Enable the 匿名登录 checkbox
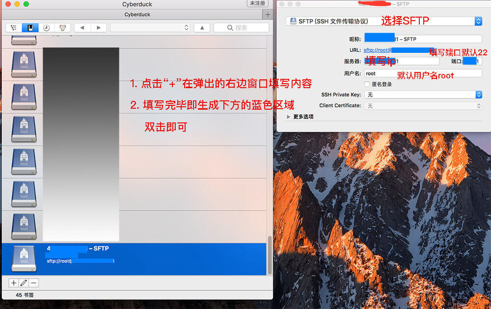Screen dimensions: 491x309 [x=367, y=84]
